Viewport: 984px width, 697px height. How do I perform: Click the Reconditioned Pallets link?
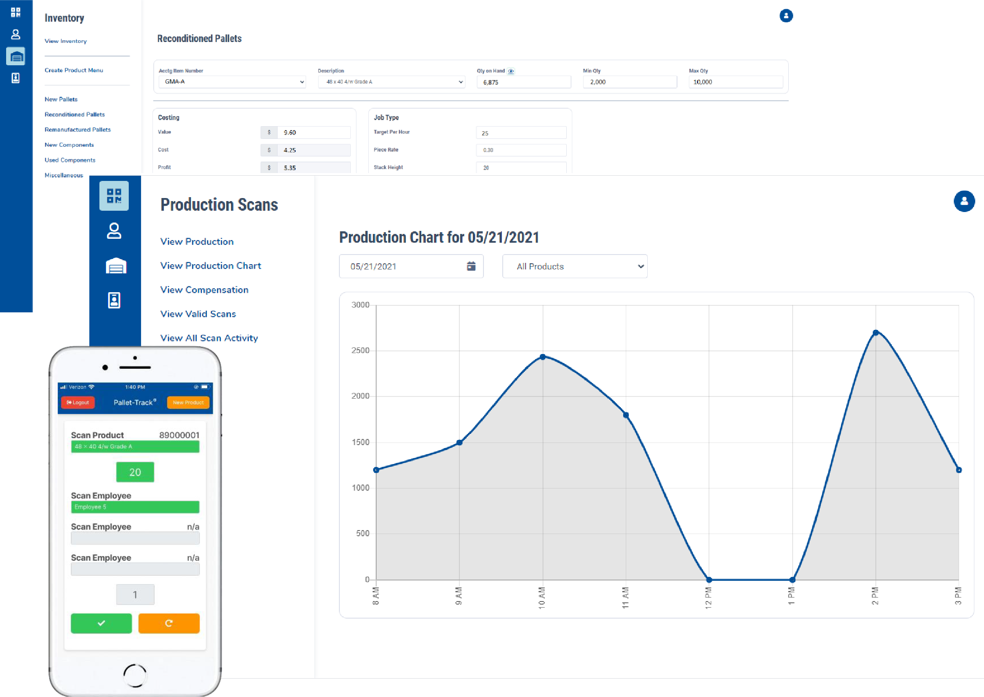click(x=74, y=114)
